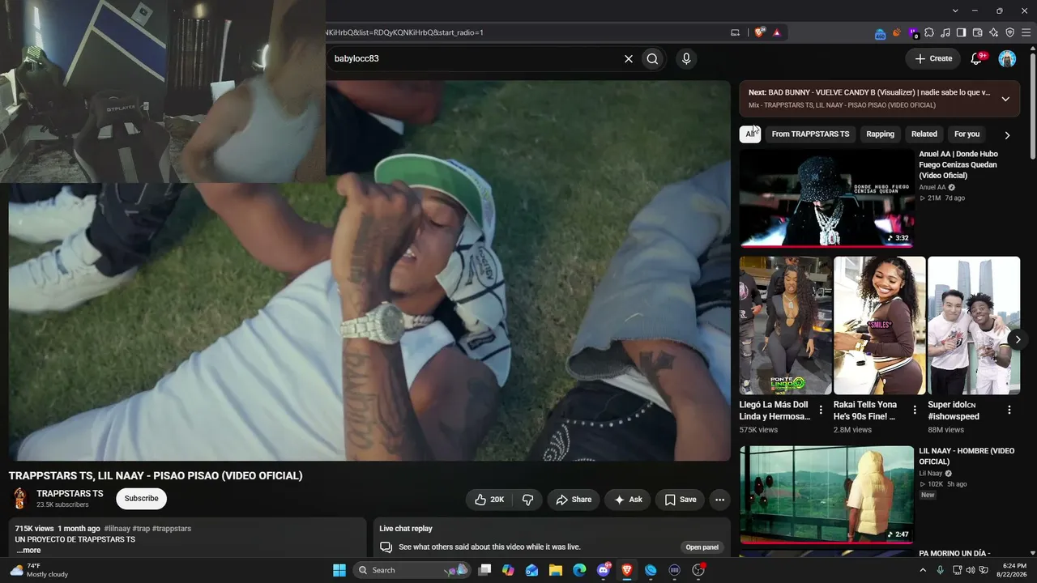Ask about this video
1037x583 pixels.
coord(628,500)
